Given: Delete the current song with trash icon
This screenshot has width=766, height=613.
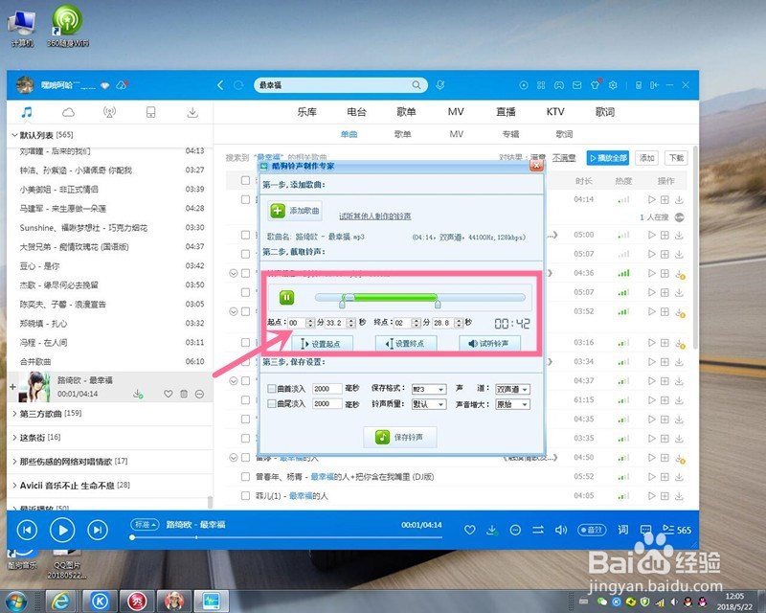Looking at the screenshot, I should pyautogui.click(x=184, y=394).
